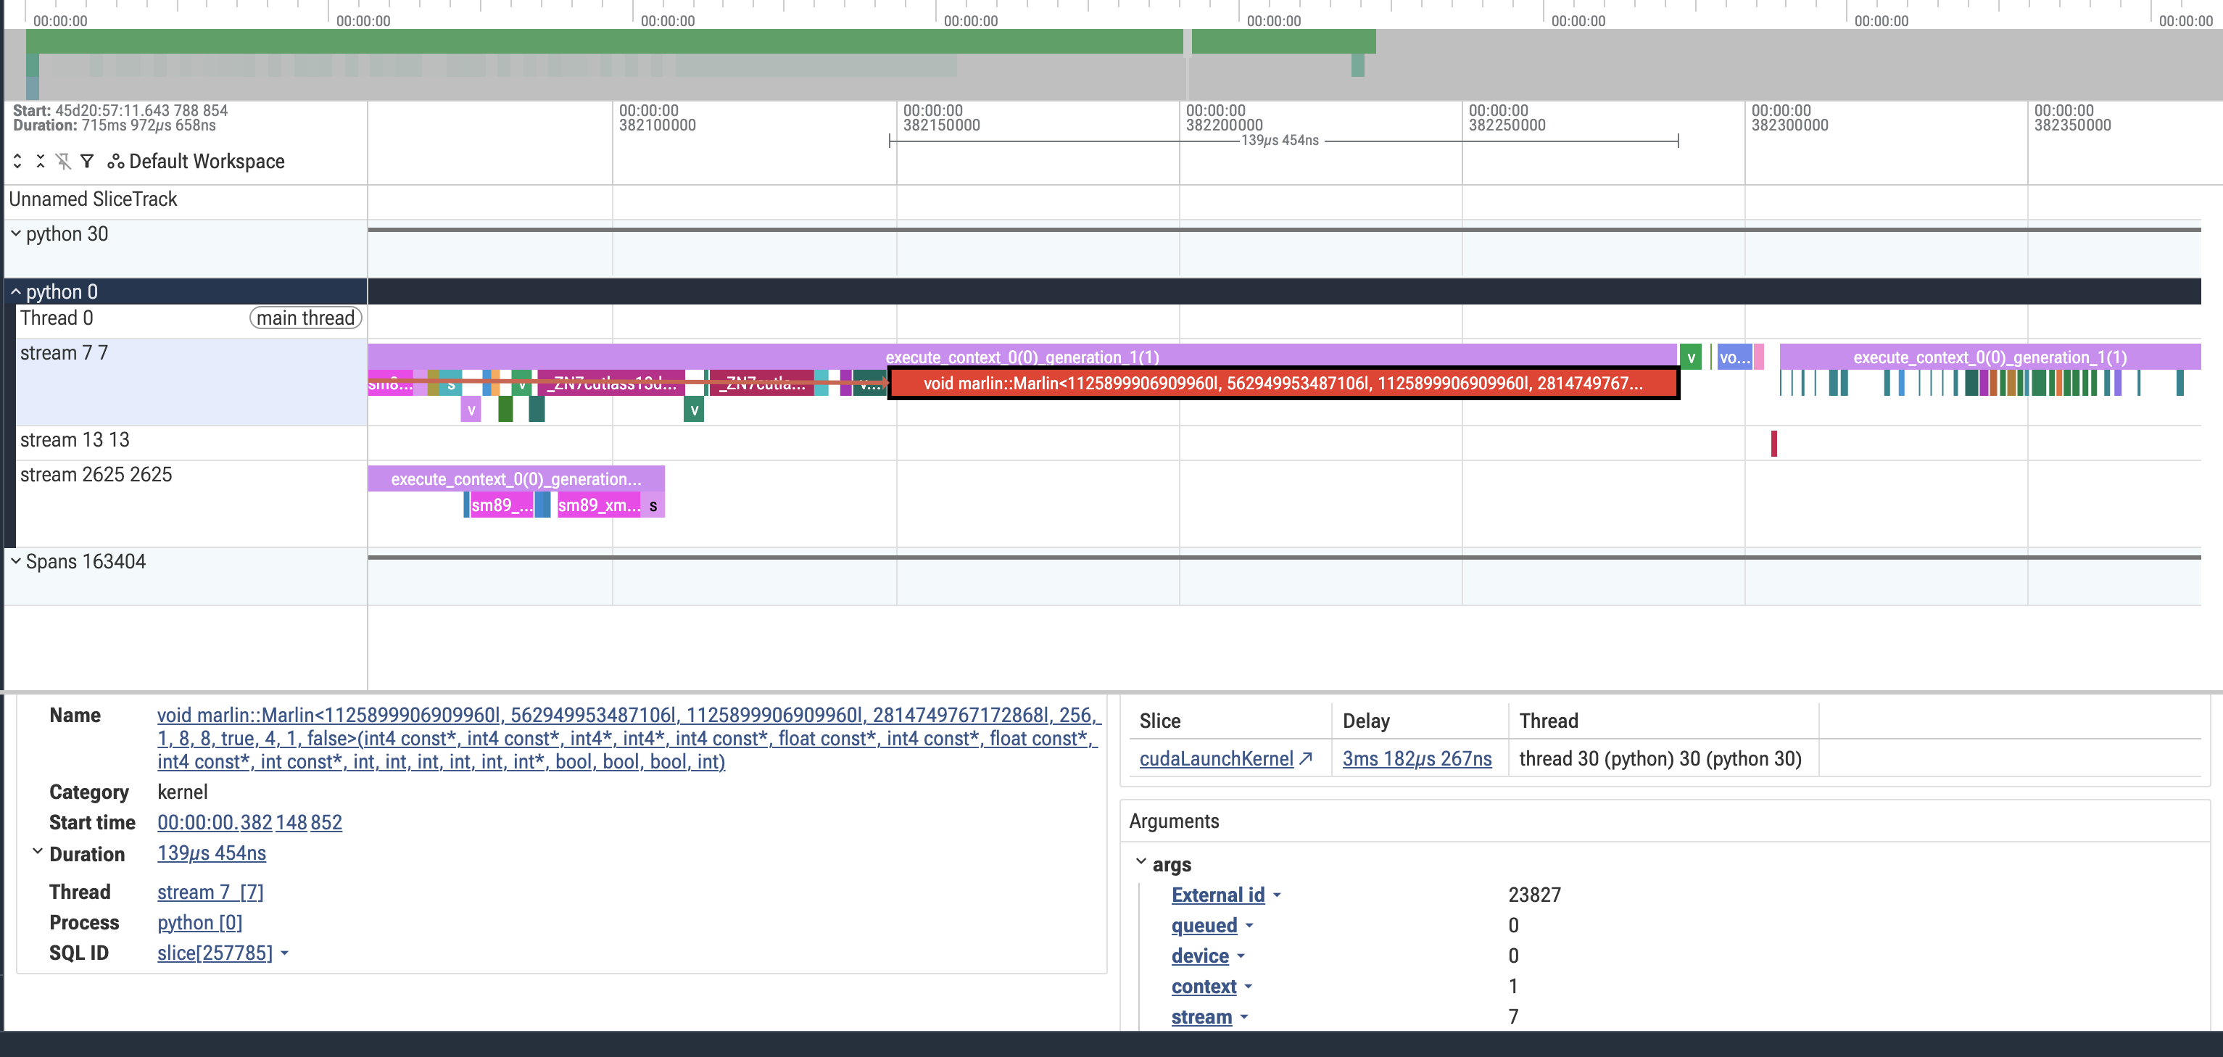Click the collapse all tracks icon

pyautogui.click(x=41, y=162)
